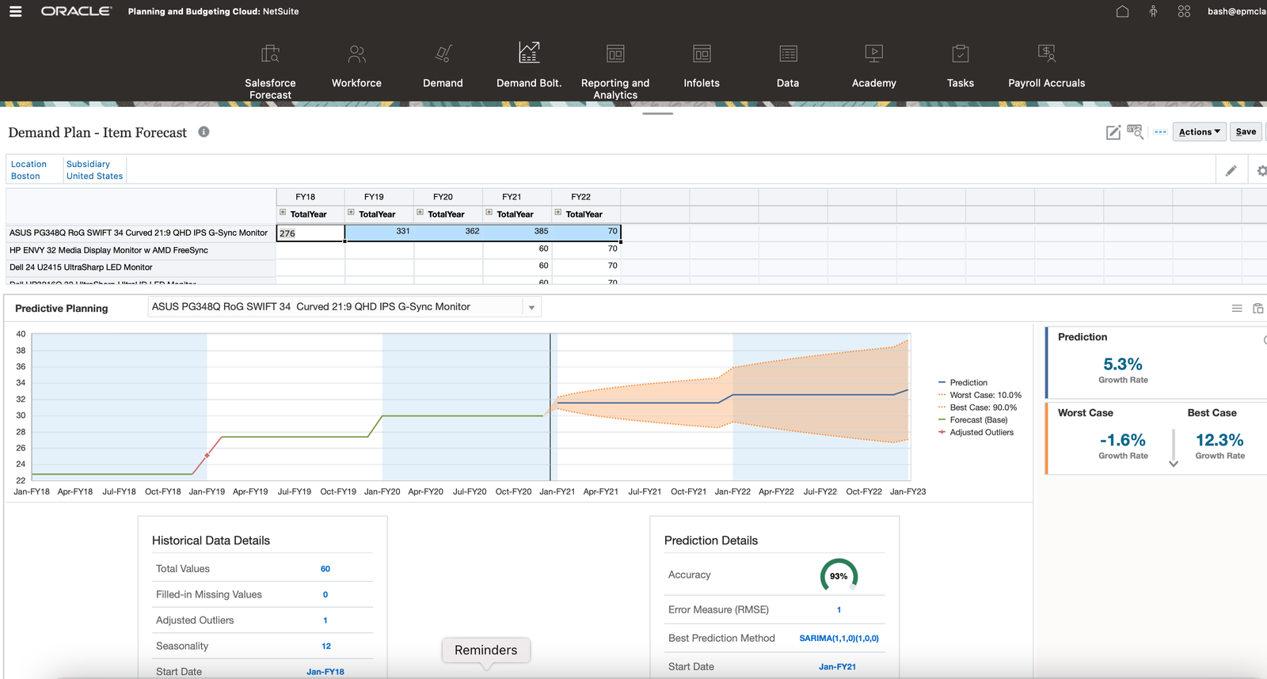
Task: Open the Predictive Planning panel menu icon
Action: pos(1237,309)
